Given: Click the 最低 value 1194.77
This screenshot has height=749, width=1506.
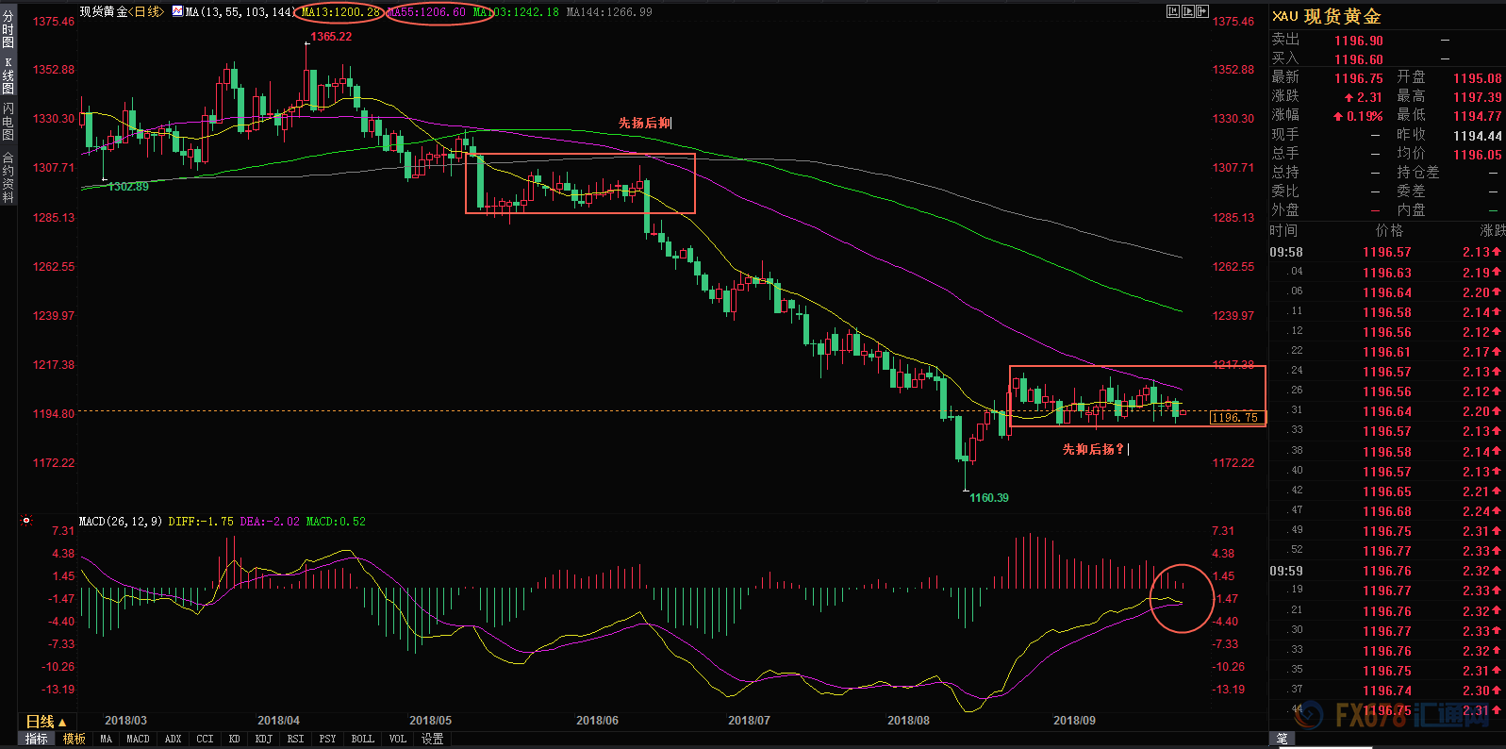Looking at the screenshot, I should [1477, 116].
